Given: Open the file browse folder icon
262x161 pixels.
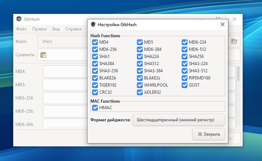Looking at the screenshot, I should pyautogui.click(x=234, y=41).
